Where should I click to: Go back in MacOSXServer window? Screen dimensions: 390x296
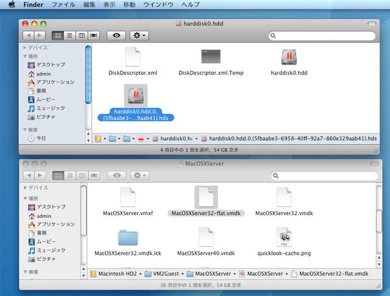(x=29, y=175)
